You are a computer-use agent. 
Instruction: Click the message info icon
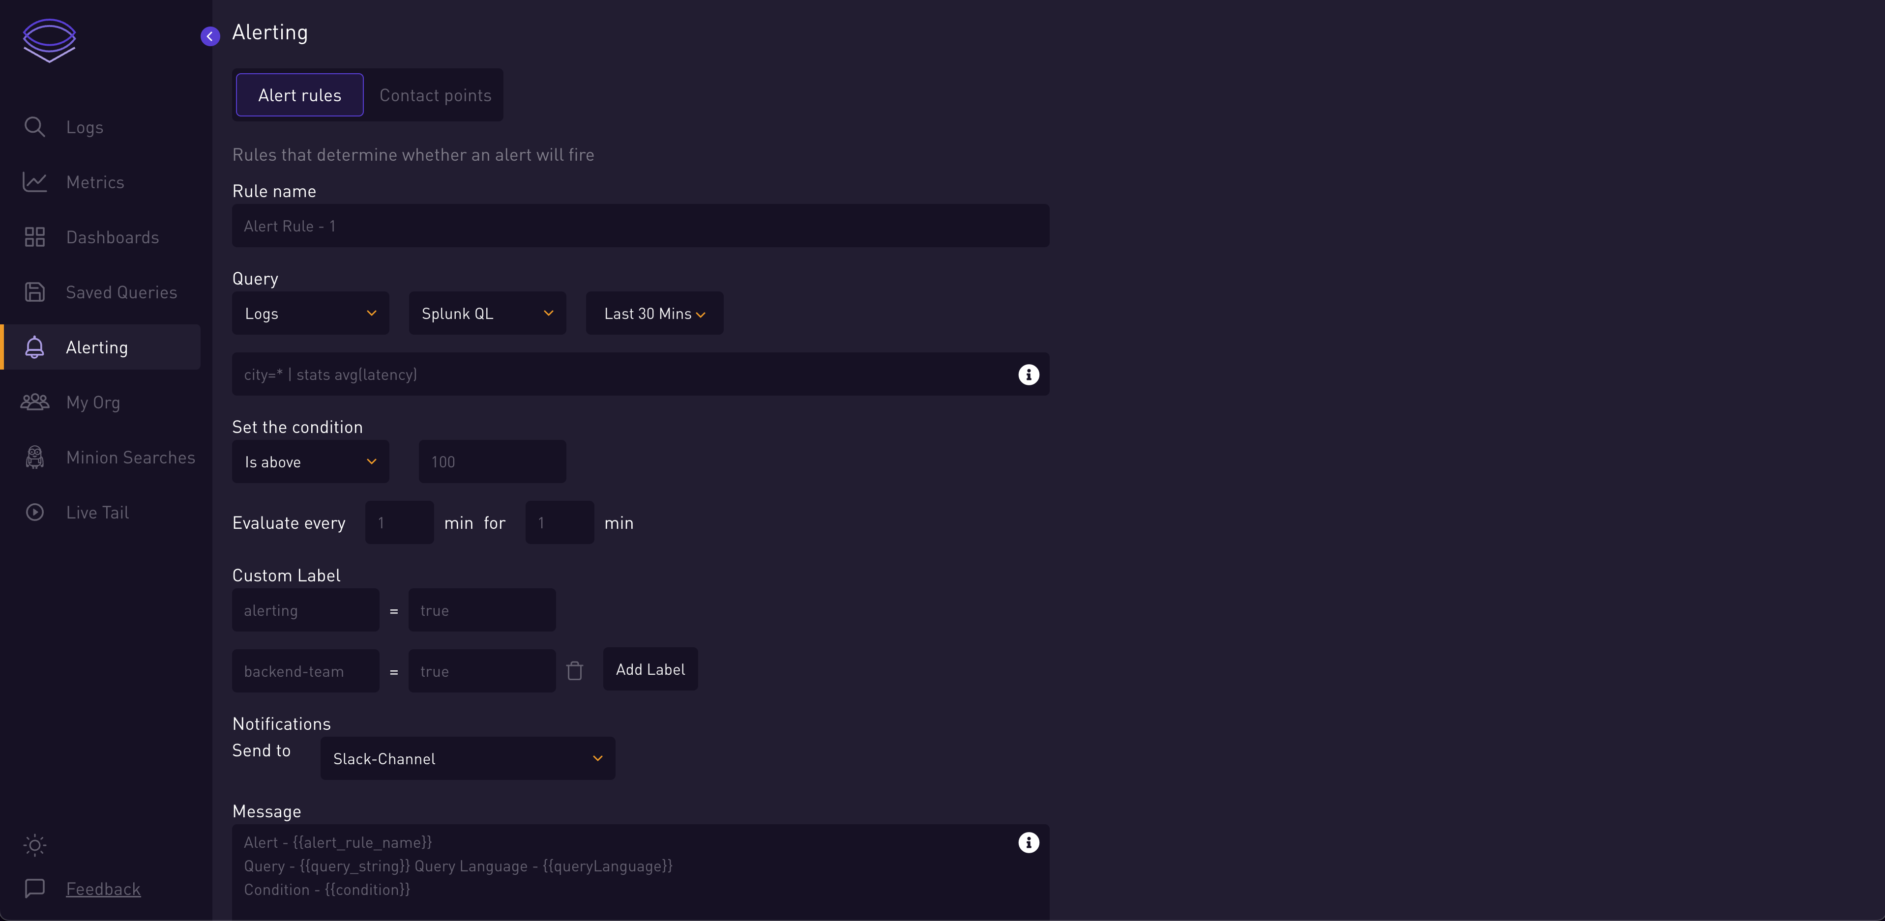pos(1028,842)
